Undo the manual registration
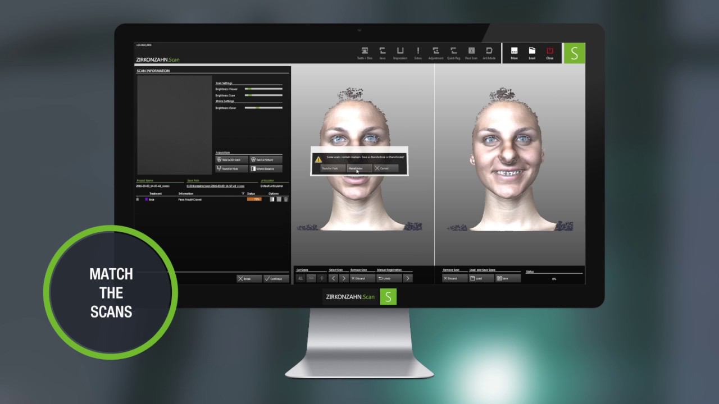The width and height of the screenshot is (719, 404). tap(389, 278)
